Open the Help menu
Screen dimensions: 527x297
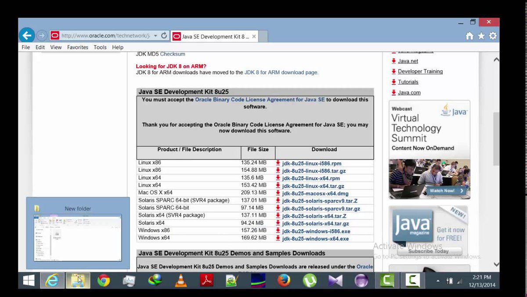point(118,47)
